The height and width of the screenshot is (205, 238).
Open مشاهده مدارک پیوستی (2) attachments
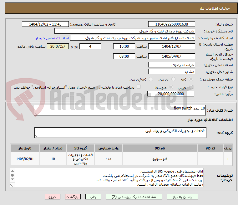134,197
